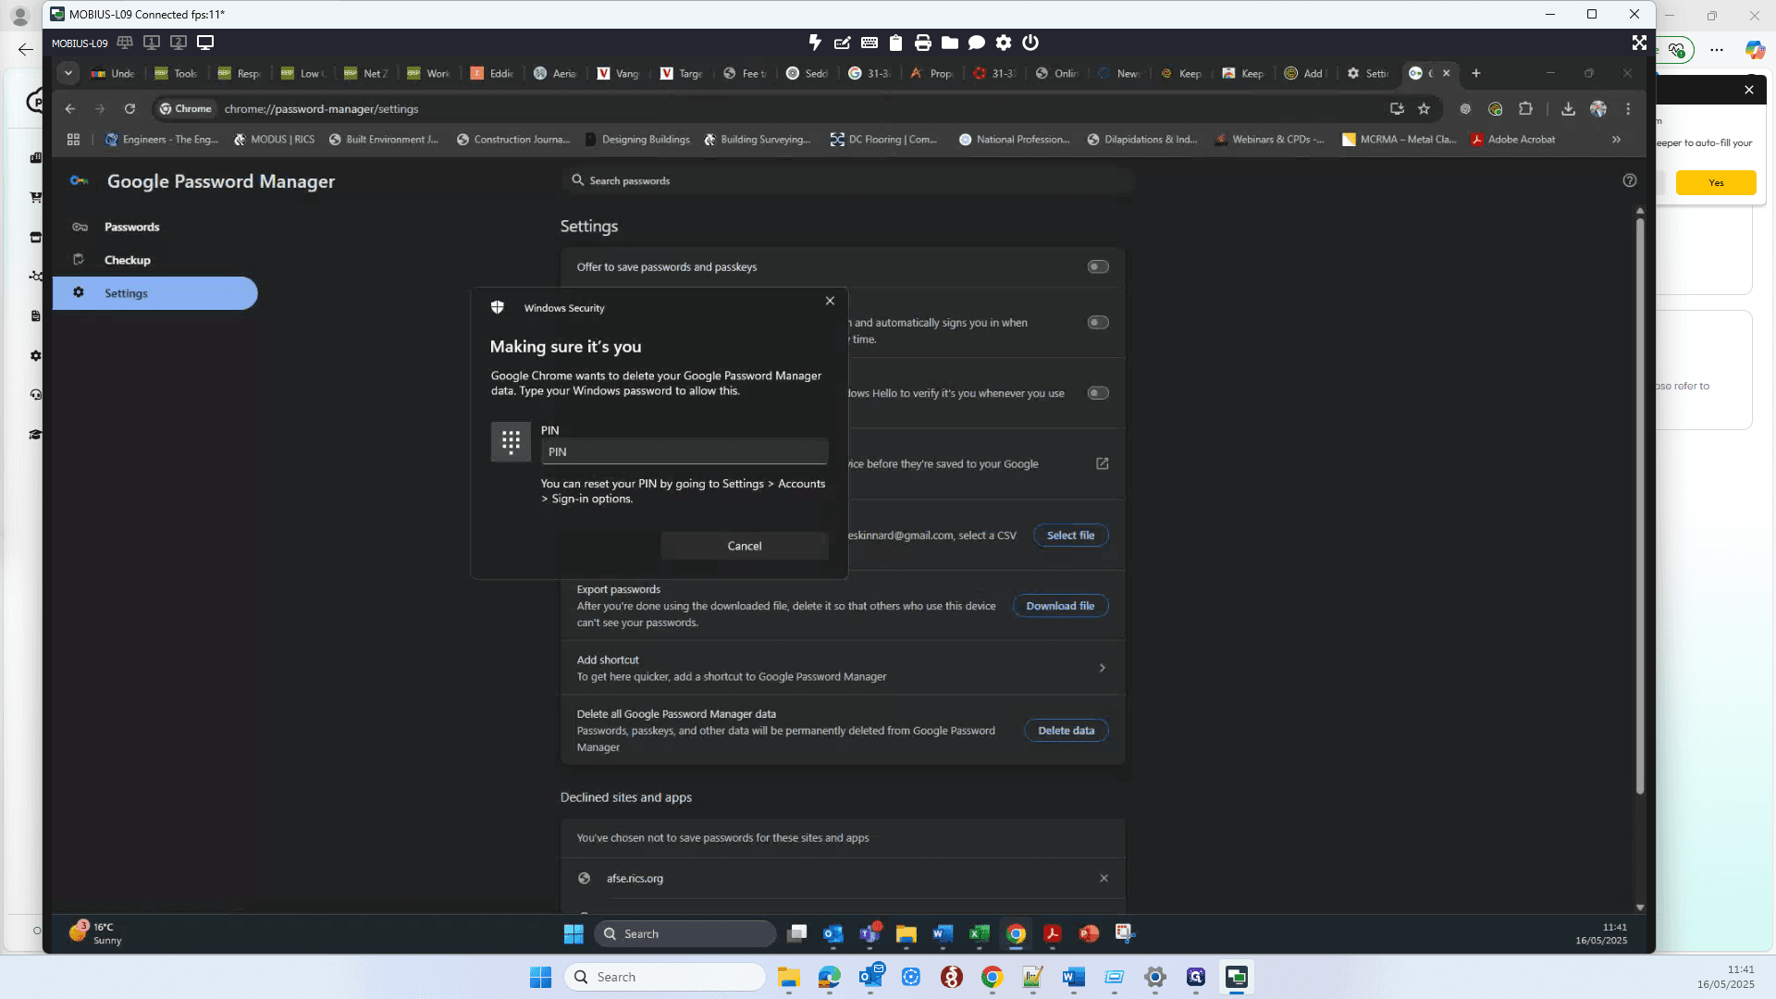The image size is (1776, 999).
Task: Expand the Add shortcut row arrow
Action: (1102, 668)
